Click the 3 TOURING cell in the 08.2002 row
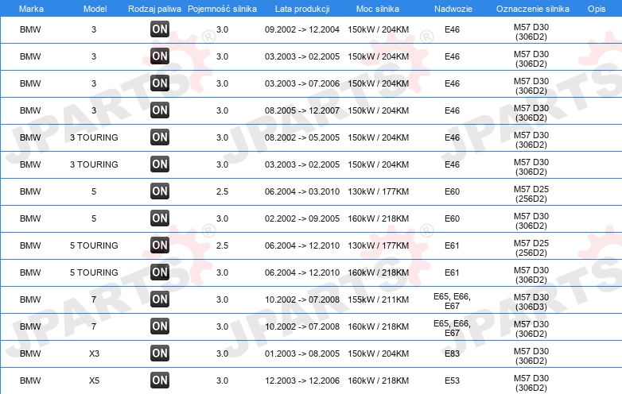Screen dimensions: 622x394 coord(94,137)
